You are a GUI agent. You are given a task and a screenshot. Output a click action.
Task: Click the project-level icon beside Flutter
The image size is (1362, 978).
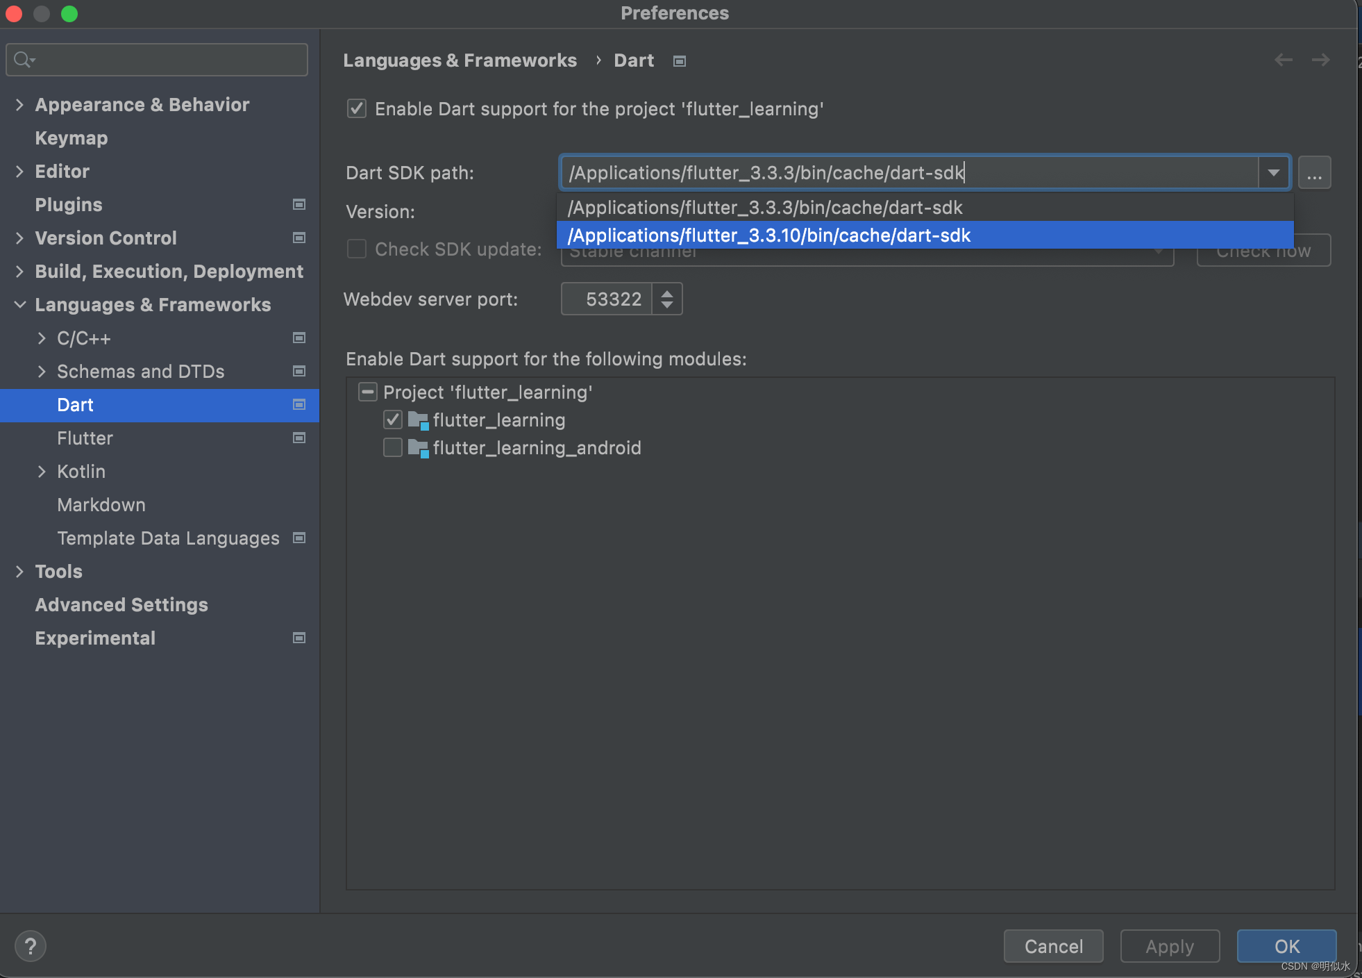coord(299,438)
